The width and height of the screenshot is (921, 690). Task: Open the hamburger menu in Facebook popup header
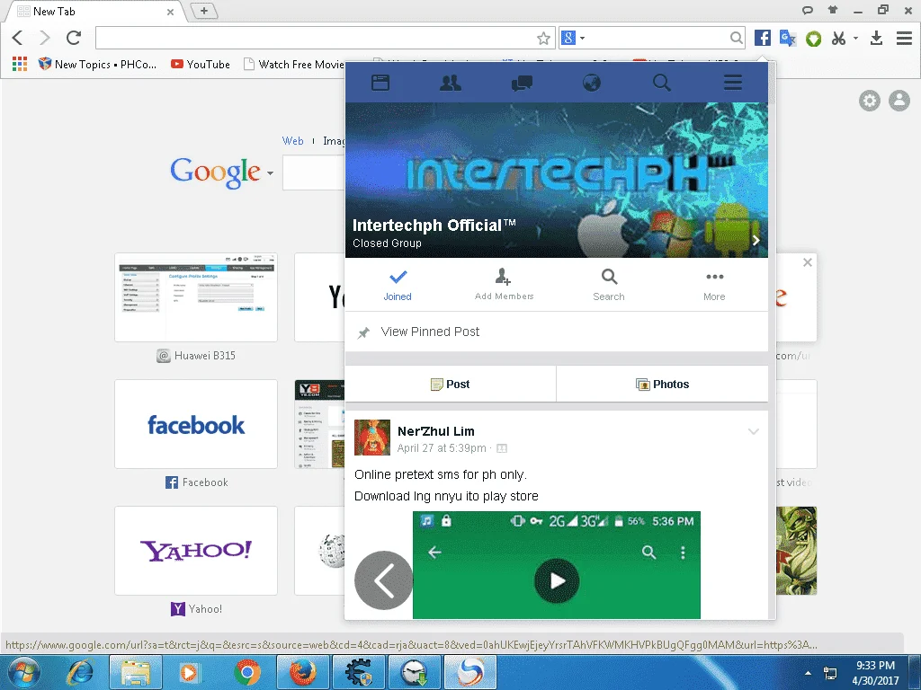732,83
